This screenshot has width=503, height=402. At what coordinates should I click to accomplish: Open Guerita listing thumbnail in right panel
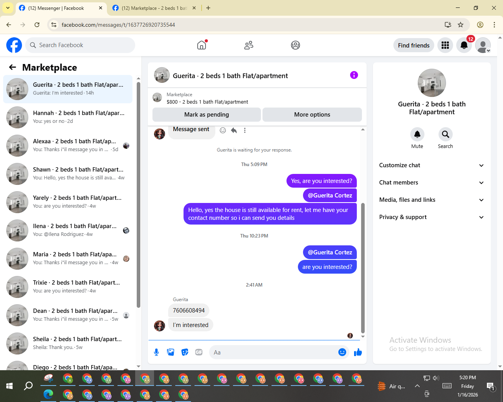pyautogui.click(x=432, y=83)
